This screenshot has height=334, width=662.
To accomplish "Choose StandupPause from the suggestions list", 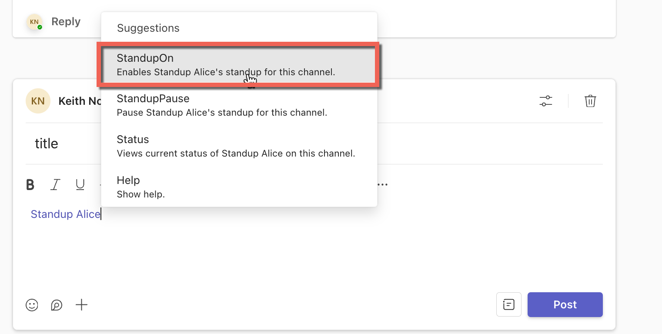I will tap(238, 106).
